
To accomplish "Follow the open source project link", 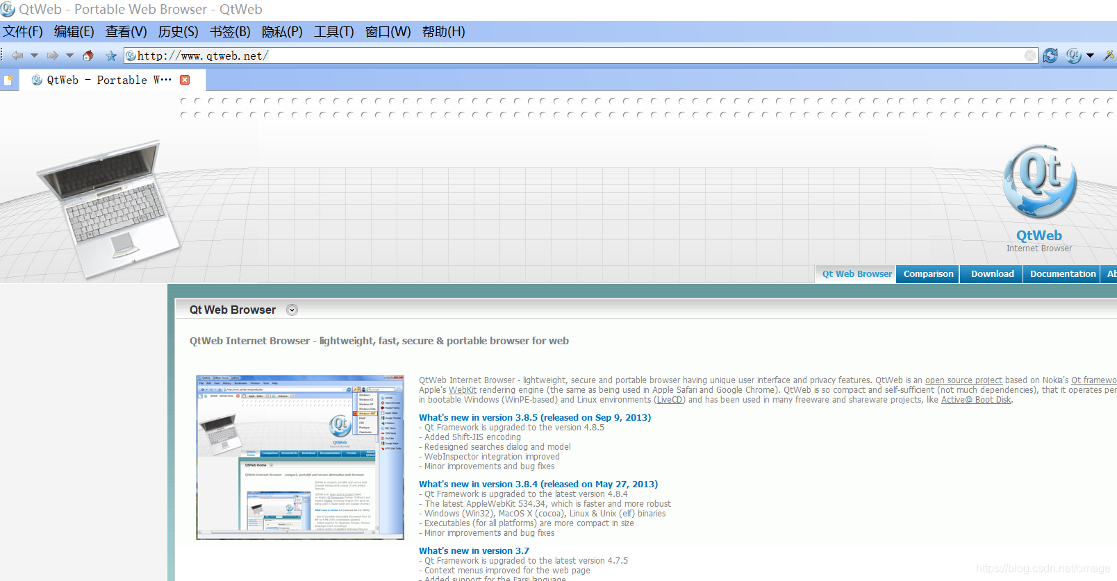I will tap(963, 380).
